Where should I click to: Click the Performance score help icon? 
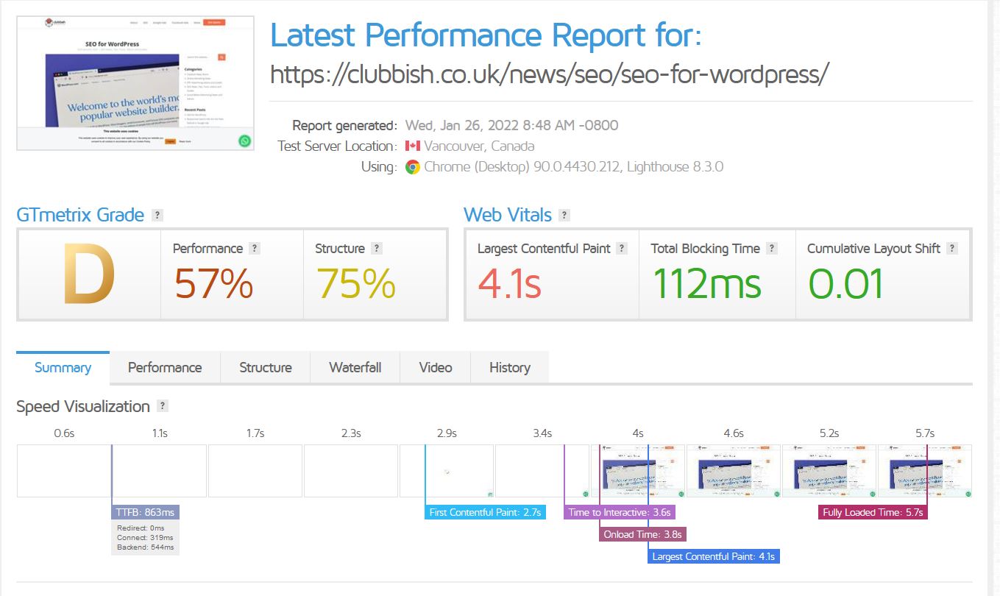point(255,249)
